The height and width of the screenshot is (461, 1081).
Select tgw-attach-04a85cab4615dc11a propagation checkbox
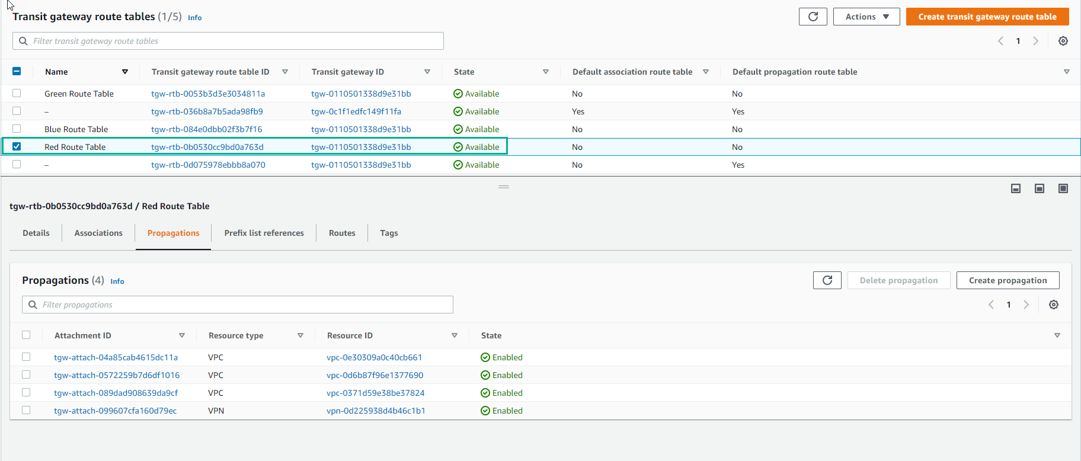click(26, 357)
